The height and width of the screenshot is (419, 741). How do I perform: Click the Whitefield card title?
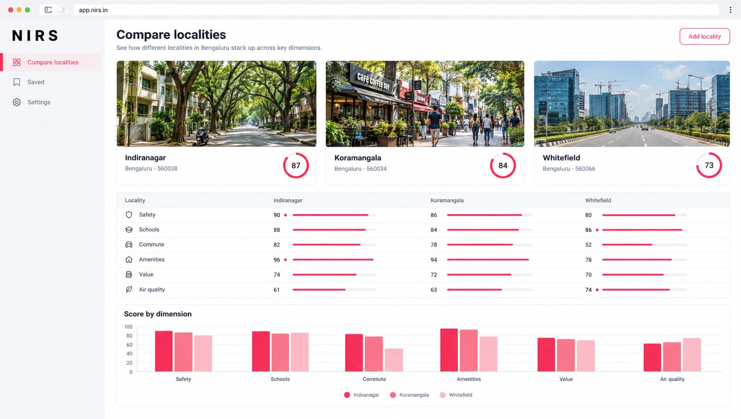[561, 158]
